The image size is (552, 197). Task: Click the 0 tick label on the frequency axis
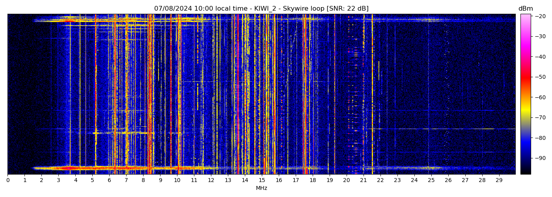point(7,180)
